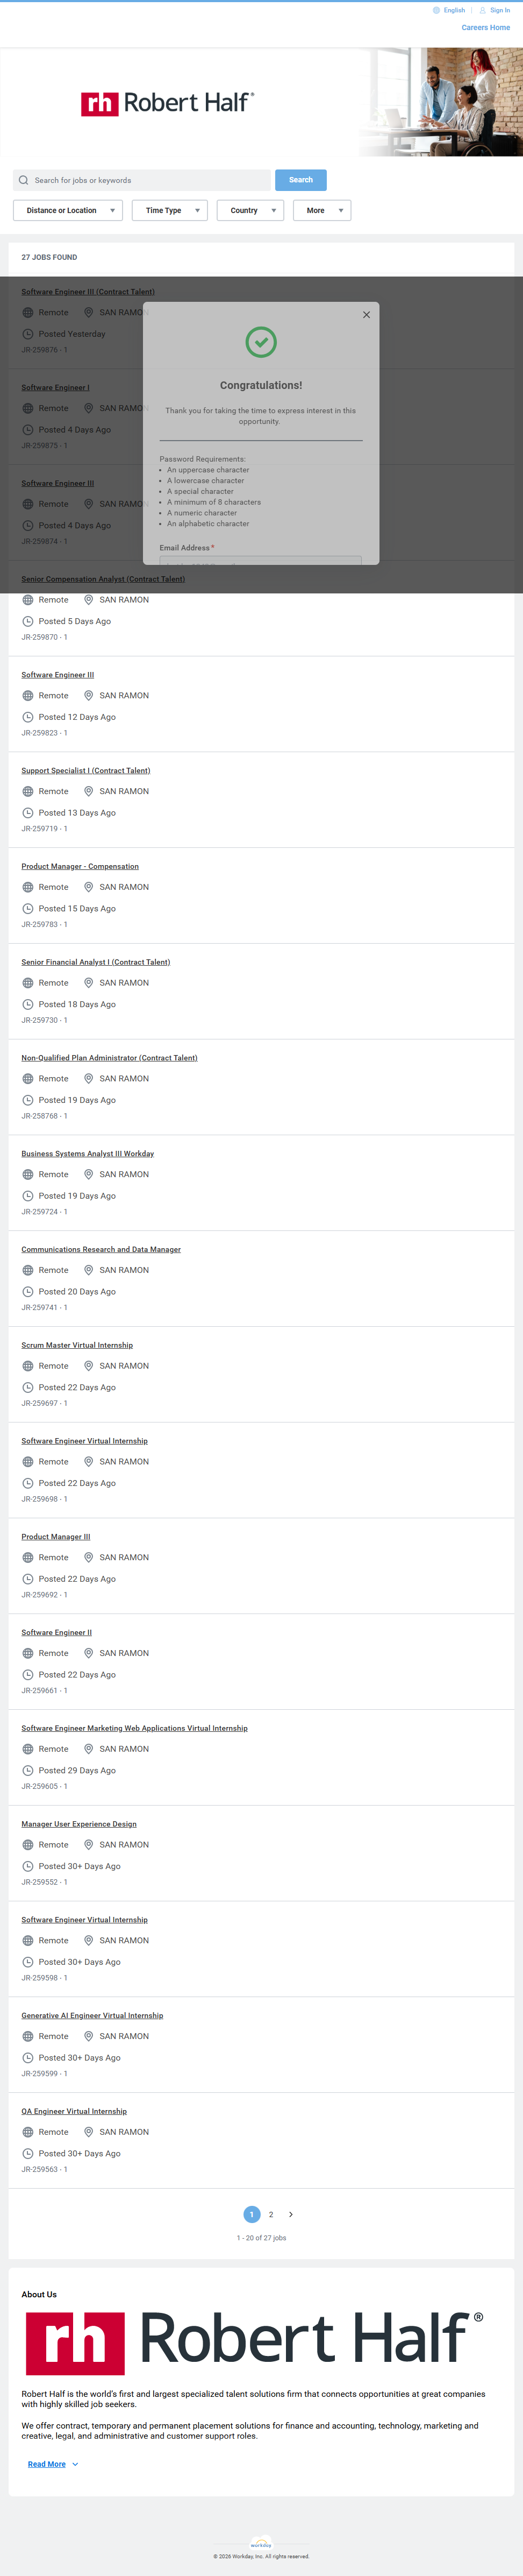Click the globe language icon beside English
This screenshot has width=523, height=2576.
[x=436, y=10]
